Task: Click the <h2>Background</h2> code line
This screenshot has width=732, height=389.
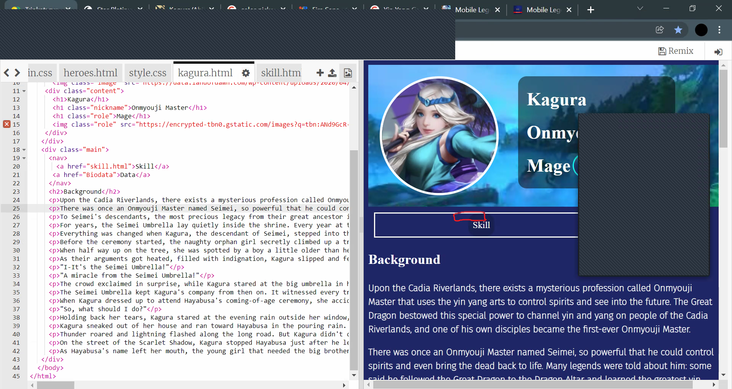Action: tap(84, 192)
